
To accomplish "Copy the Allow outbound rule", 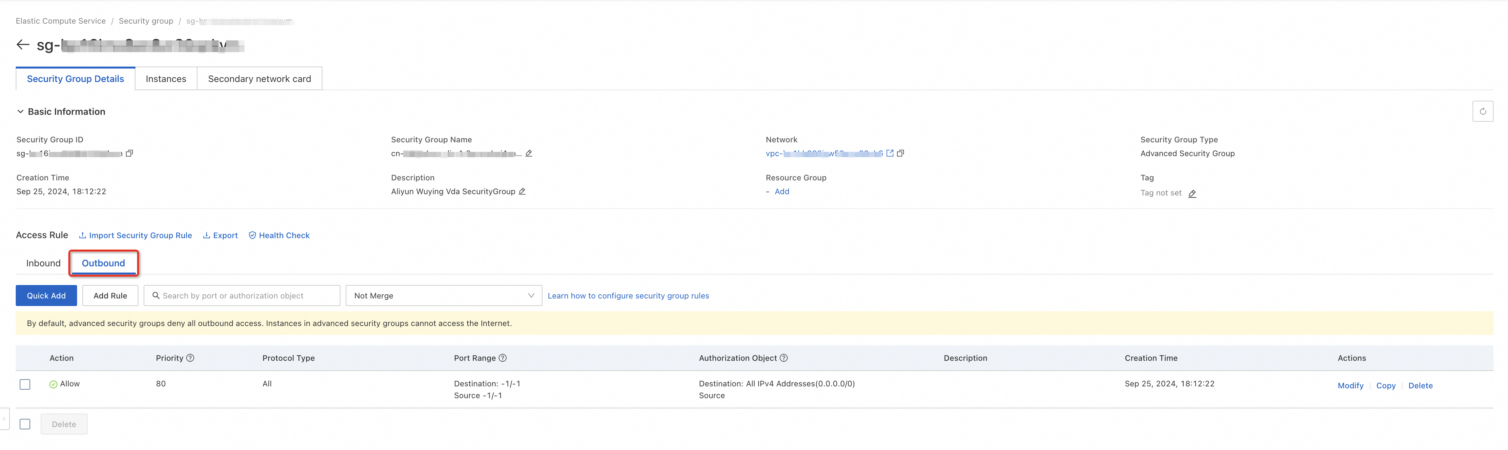I will [1386, 386].
